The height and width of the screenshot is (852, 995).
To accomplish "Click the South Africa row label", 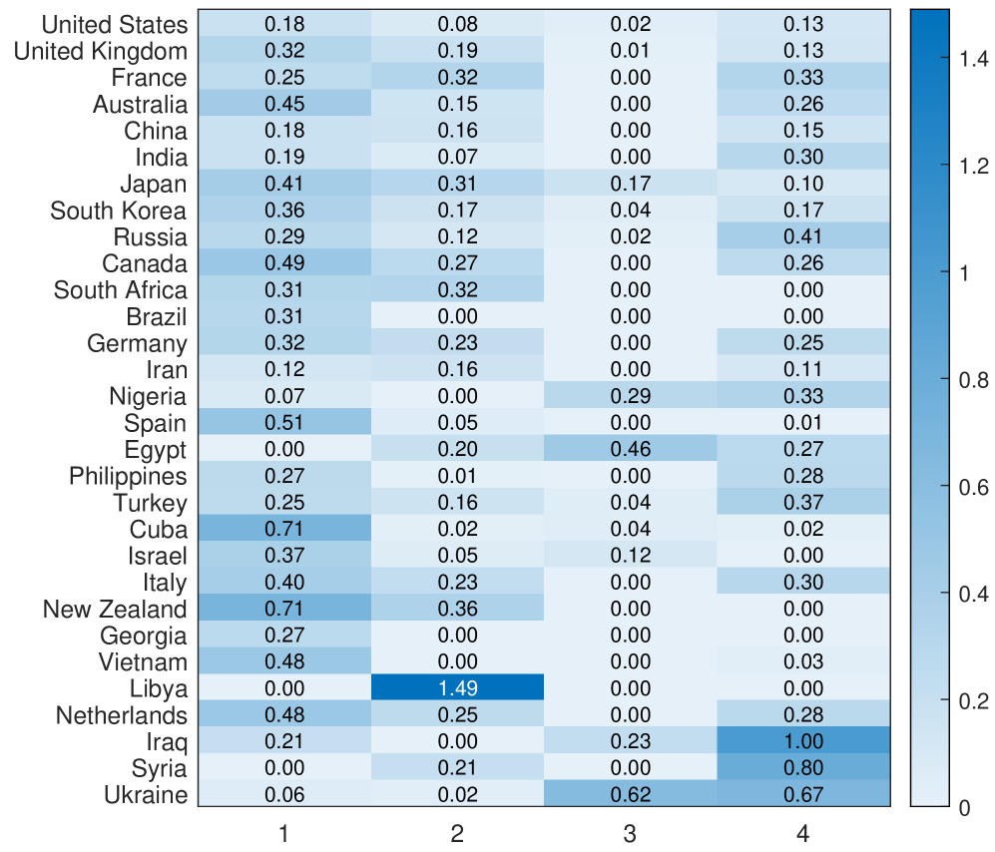I will [x=120, y=290].
